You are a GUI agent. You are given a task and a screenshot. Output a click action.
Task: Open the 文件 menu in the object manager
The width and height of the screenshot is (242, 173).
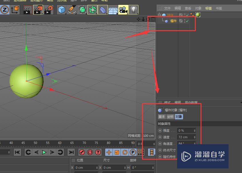tap(167, 8)
